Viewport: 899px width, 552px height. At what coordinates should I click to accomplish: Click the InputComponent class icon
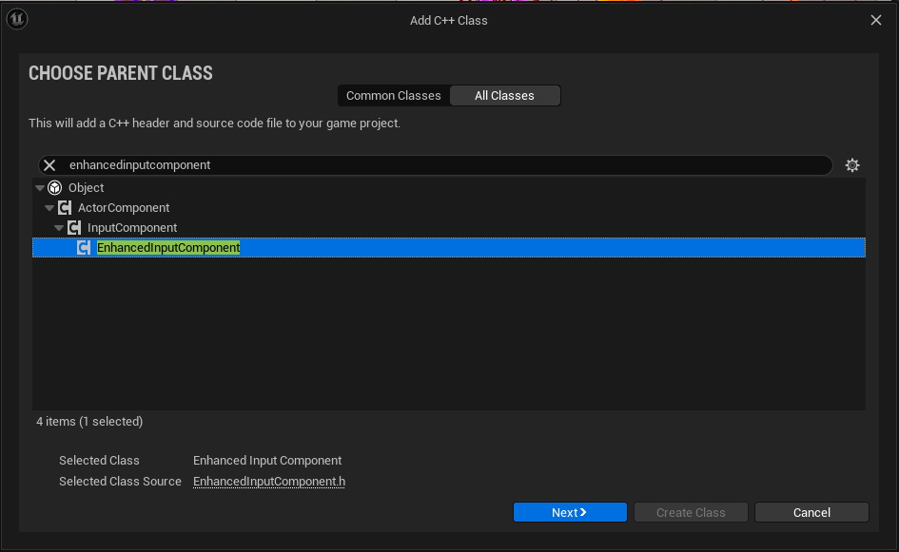74,227
